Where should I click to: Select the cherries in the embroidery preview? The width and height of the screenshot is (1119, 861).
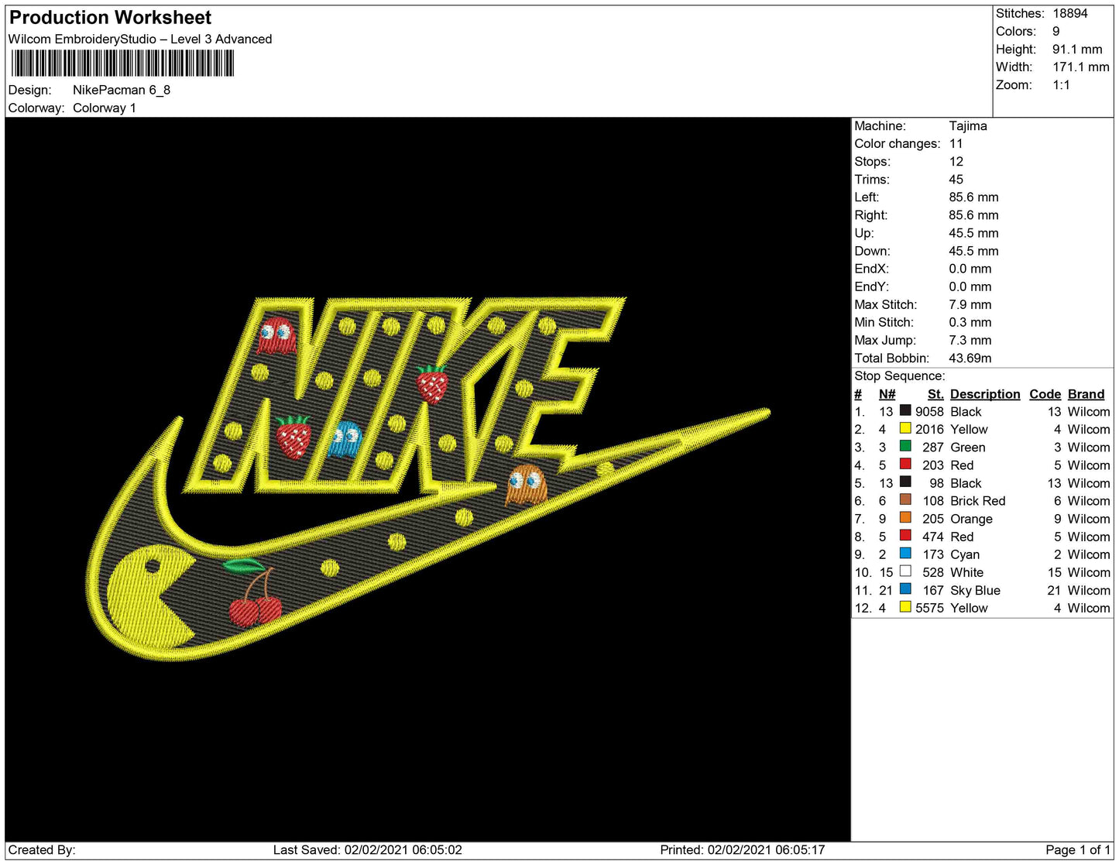(256, 592)
